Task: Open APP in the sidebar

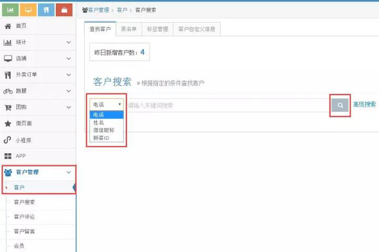Action: pos(38,156)
